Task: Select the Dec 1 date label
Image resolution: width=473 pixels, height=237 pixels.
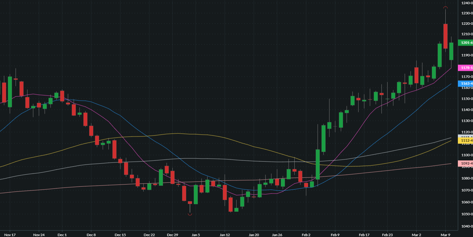Action: click(x=62, y=235)
